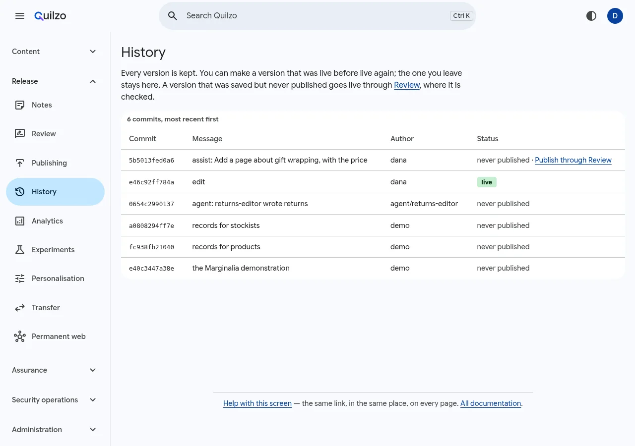Click the Quilzo logo

click(x=50, y=16)
